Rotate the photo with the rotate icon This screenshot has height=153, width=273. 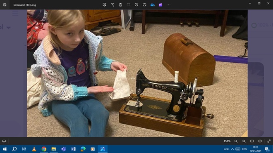pyautogui.click(x=113, y=5)
